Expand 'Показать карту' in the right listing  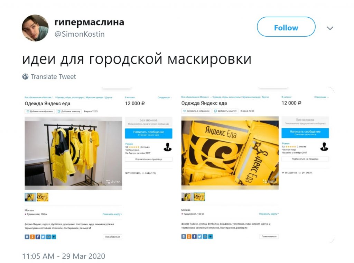pos(269,214)
